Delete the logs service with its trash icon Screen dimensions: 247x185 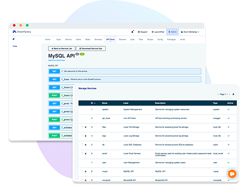tap(86, 136)
